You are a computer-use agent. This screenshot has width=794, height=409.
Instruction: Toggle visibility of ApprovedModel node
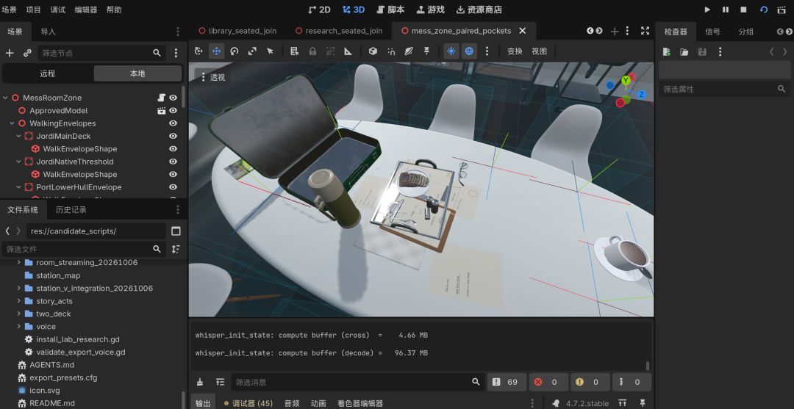[174, 110]
